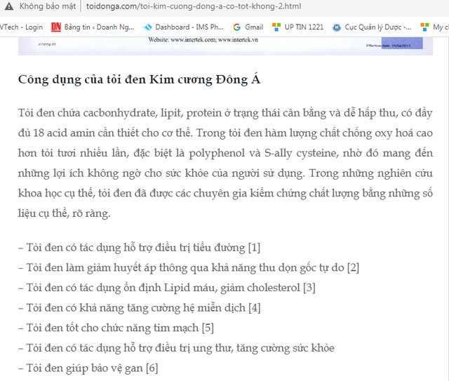Click the Dashboard IMS bookmark favicon
This screenshot has width=449, height=381.
pyautogui.click(x=147, y=27)
